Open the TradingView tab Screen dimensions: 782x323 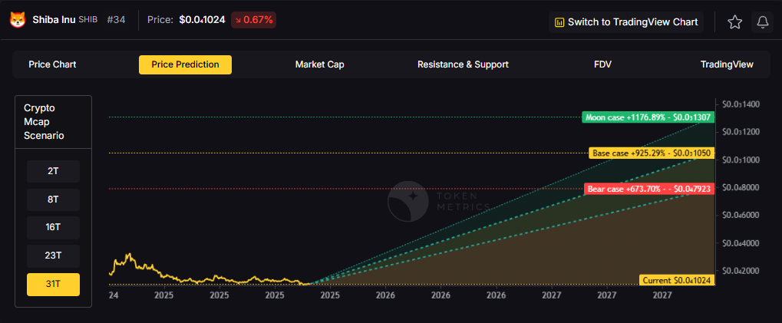[727, 64]
